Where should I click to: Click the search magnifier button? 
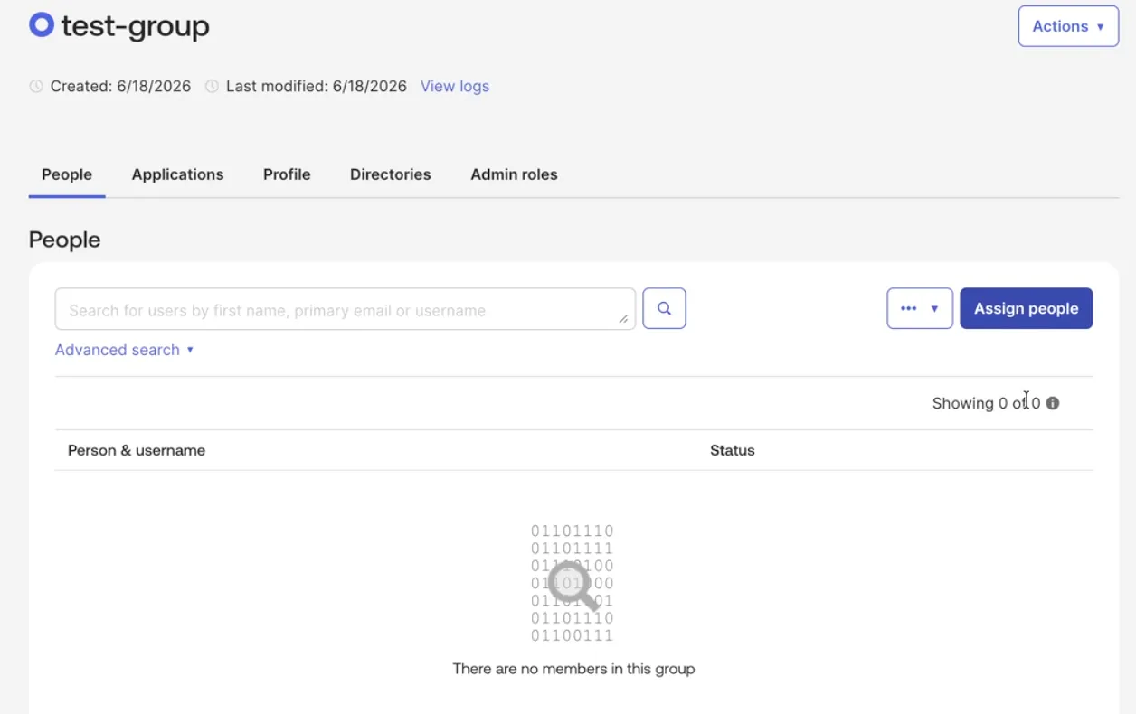coord(664,308)
